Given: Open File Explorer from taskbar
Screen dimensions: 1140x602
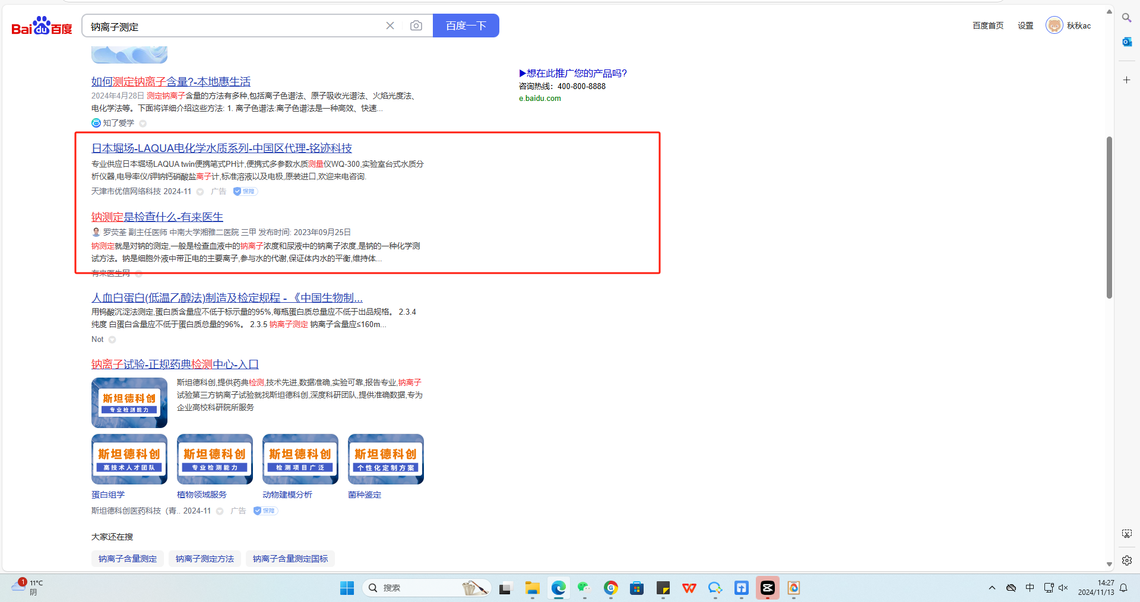Looking at the screenshot, I should pyautogui.click(x=532, y=588).
